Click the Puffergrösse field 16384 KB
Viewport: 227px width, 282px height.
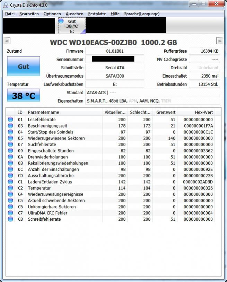point(204,51)
